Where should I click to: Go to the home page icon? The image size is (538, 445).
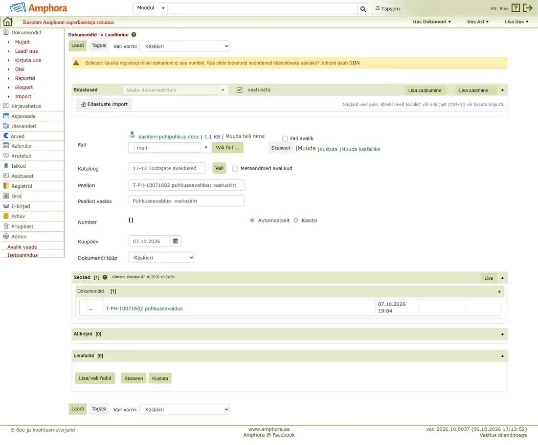coord(7,22)
